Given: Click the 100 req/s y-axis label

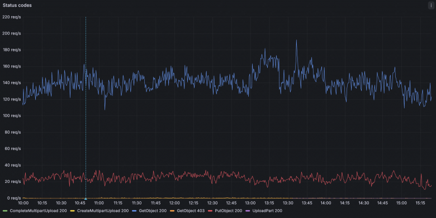Looking at the screenshot, I should (x=12, y=115).
